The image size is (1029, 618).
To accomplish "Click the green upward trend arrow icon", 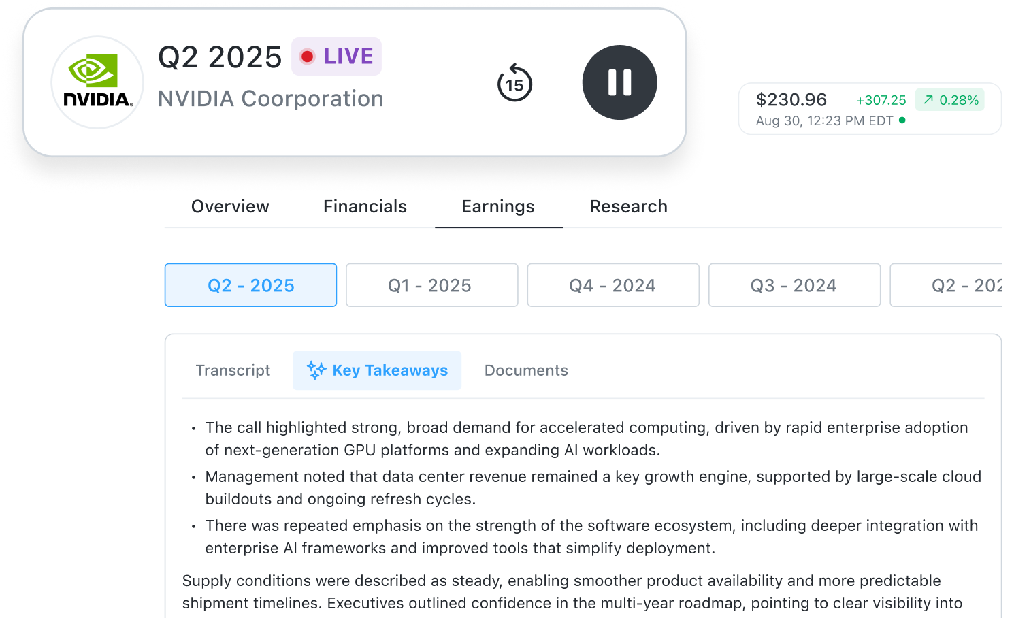I will (x=928, y=99).
